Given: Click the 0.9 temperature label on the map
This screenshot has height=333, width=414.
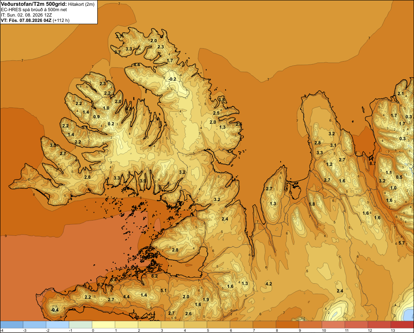Looking at the screenshot, I should 96,117.
